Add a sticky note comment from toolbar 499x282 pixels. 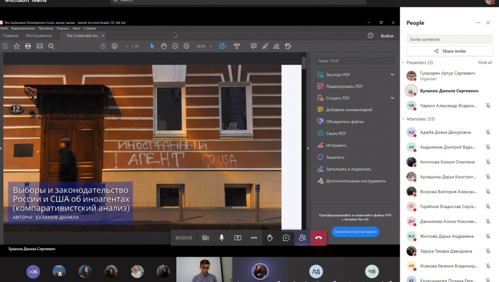coord(253,46)
